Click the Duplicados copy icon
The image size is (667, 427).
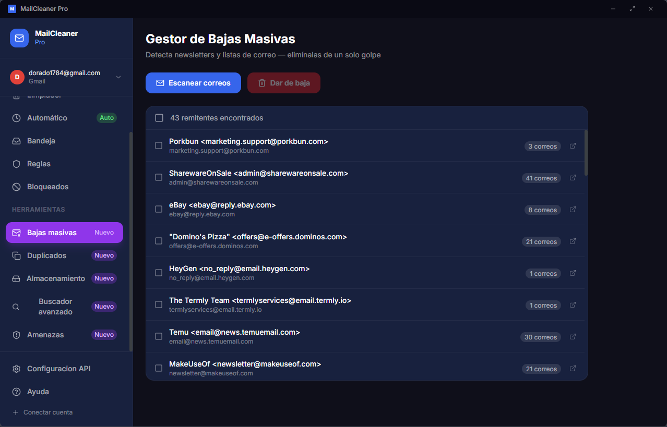17,255
